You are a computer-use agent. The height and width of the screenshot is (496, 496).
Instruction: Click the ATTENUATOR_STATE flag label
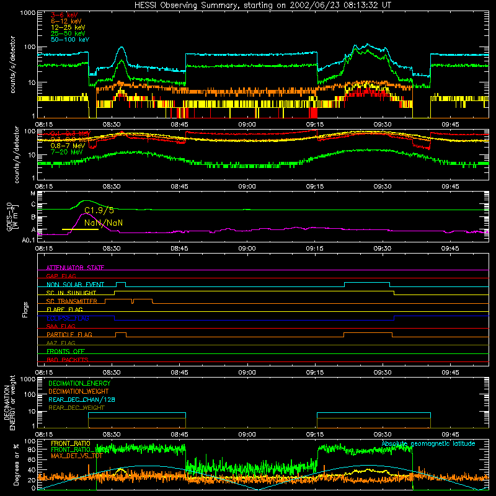point(75,268)
